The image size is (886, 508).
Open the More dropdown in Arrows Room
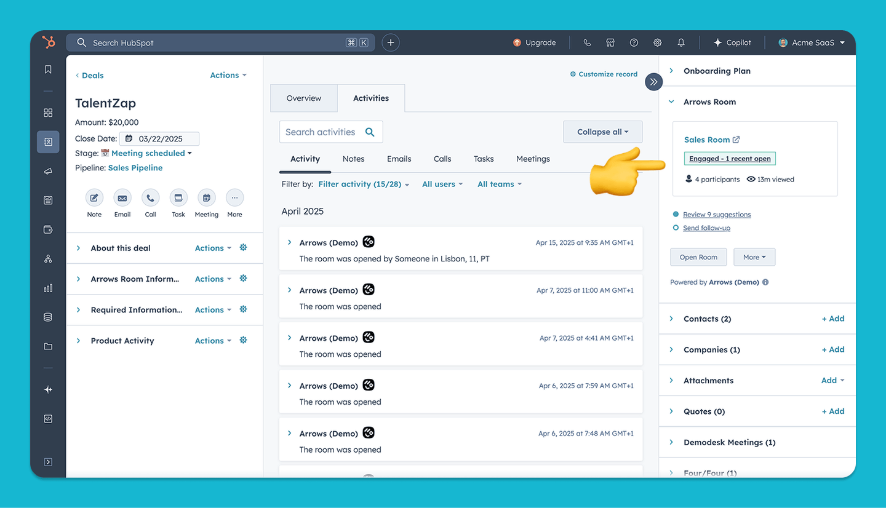pos(754,257)
